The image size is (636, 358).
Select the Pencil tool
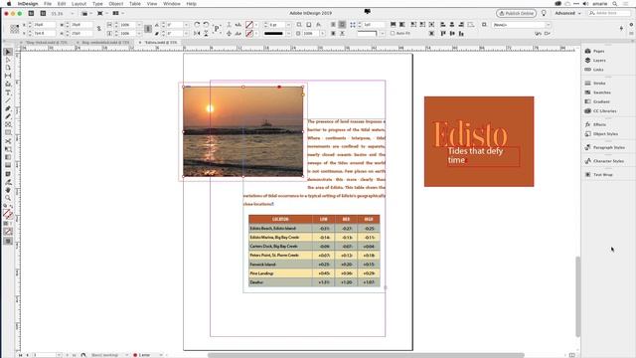pyautogui.click(x=8, y=116)
